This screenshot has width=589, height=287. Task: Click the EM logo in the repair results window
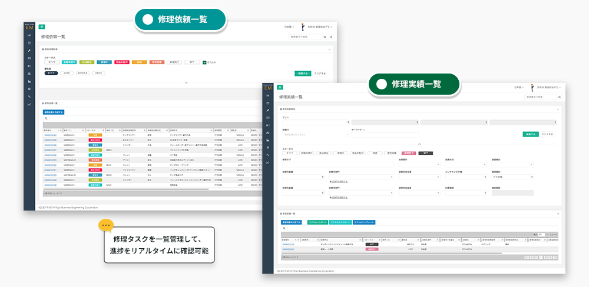tap(267, 87)
